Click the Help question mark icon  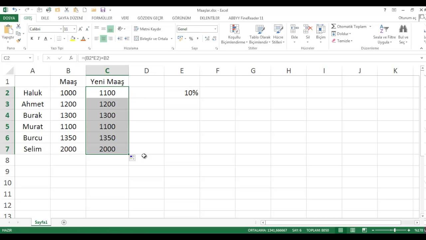385,10
